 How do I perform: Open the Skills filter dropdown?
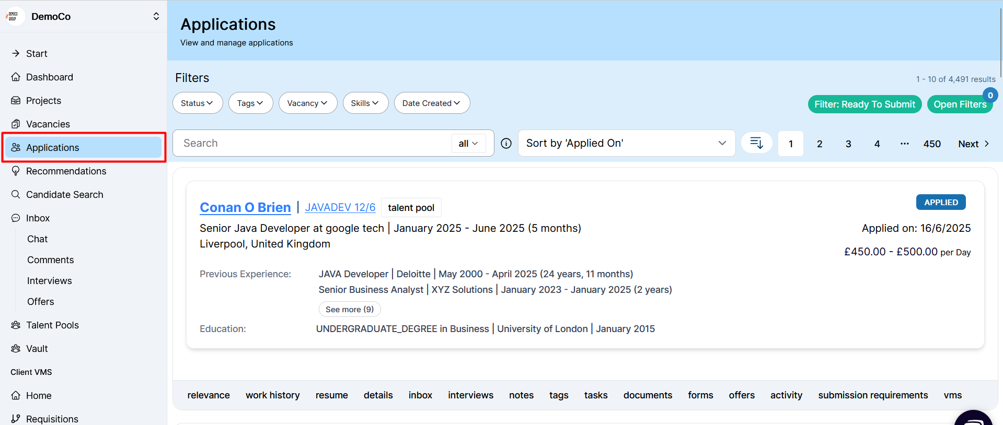365,103
